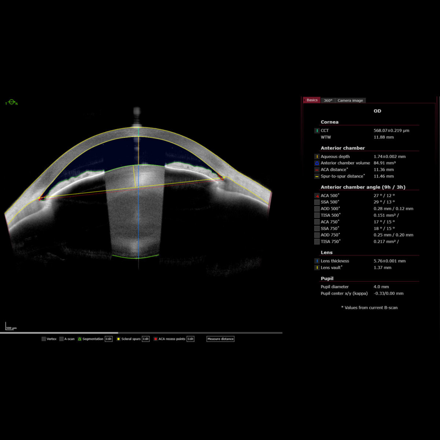
Task: Enable the ACA 750 checkbox
Action: click(317, 222)
